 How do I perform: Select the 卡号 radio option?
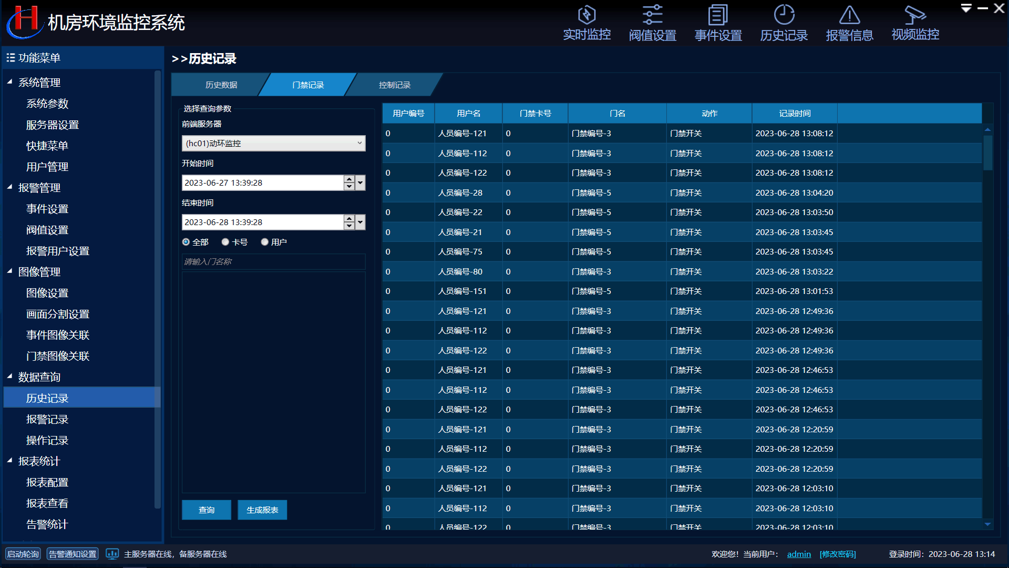pyautogui.click(x=225, y=242)
